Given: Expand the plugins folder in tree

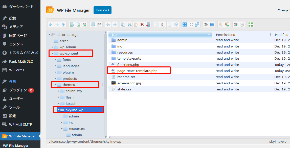Looking at the screenshot, I should coord(55,72).
